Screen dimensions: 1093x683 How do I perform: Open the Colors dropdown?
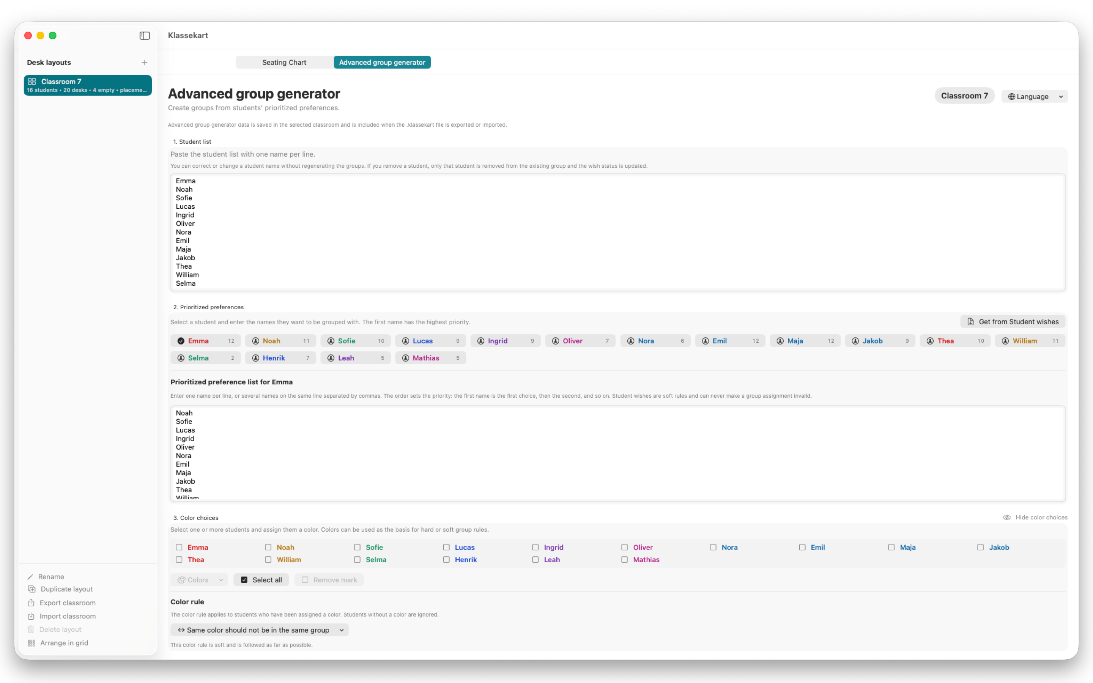click(199, 580)
